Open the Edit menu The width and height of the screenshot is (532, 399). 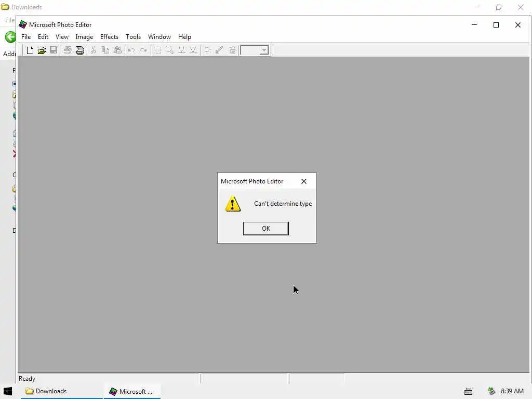[x=43, y=37]
